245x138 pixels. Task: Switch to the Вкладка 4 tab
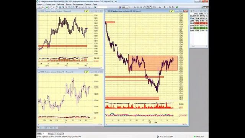click(60, 134)
